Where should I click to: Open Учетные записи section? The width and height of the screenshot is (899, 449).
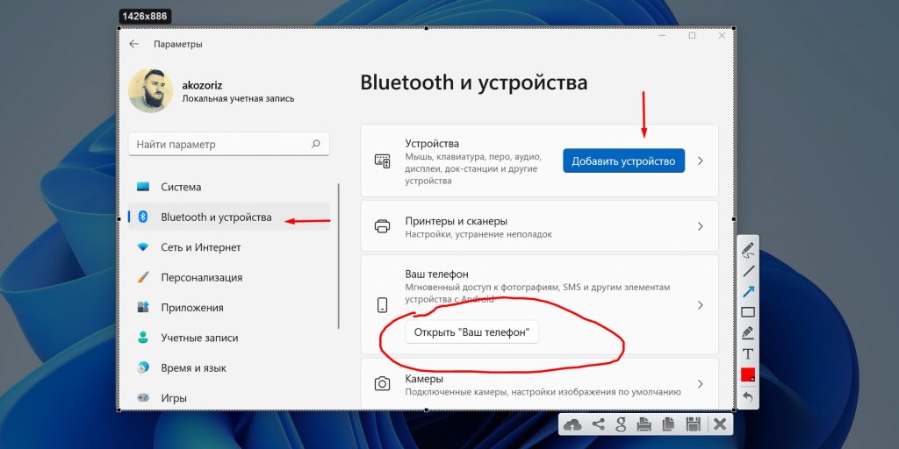[x=229, y=338]
